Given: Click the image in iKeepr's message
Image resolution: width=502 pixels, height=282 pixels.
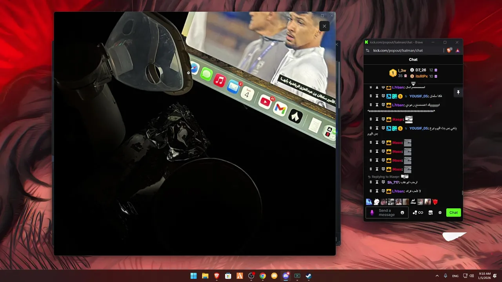Looking at the screenshot, I should click(409, 119).
